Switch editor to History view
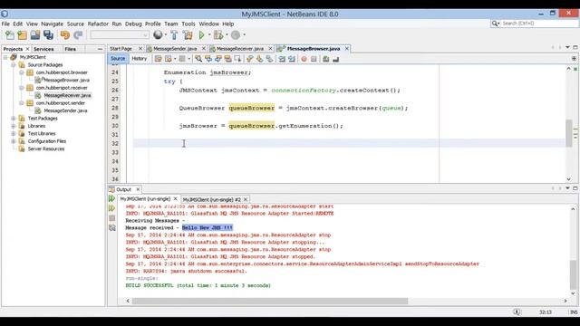 click(x=139, y=58)
